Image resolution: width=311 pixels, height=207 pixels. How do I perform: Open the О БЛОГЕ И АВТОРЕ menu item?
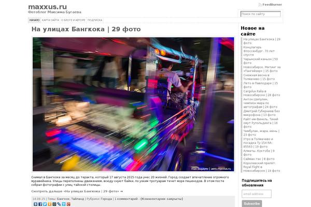73,20
